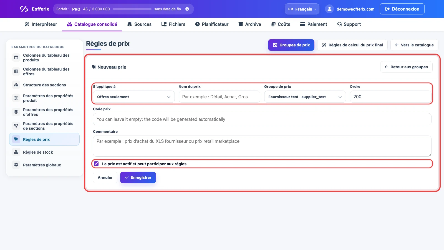Viewport: 444px width, 250px height.
Task: Click the gear icon beside Paramètres globaux
Action: click(x=16, y=165)
